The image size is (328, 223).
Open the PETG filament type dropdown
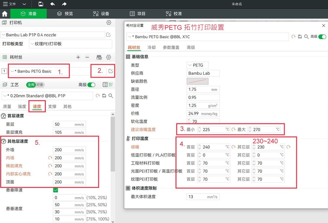click(197, 65)
